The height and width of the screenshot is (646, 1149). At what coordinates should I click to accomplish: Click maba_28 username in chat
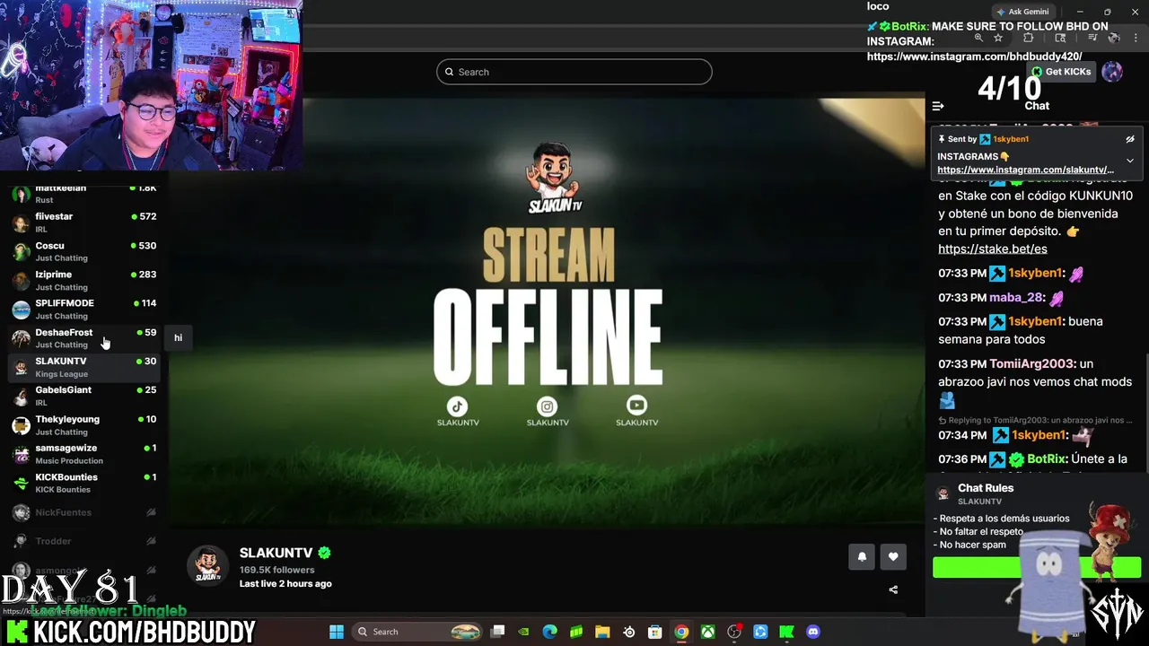point(1016,297)
